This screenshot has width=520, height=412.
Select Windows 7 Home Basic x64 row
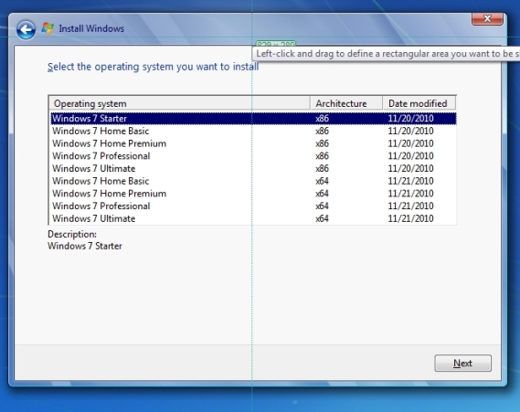253,181
